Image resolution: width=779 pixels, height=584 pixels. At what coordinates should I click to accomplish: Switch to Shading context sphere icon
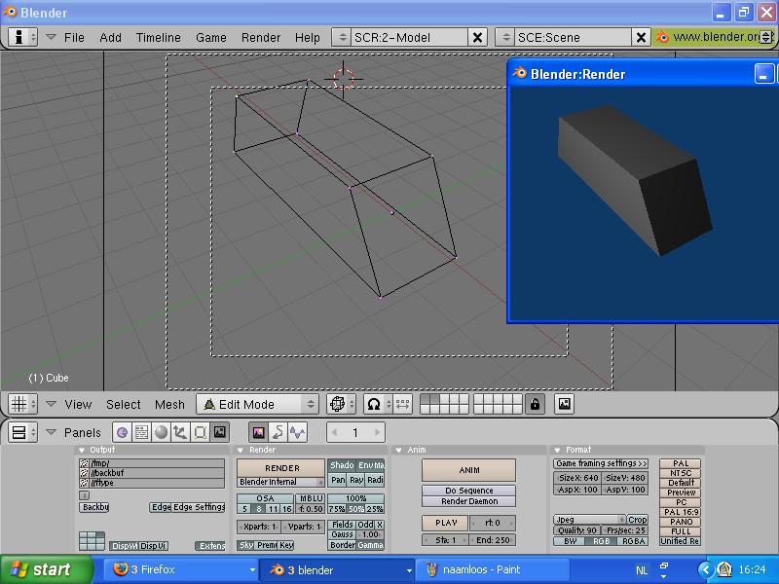(161, 432)
